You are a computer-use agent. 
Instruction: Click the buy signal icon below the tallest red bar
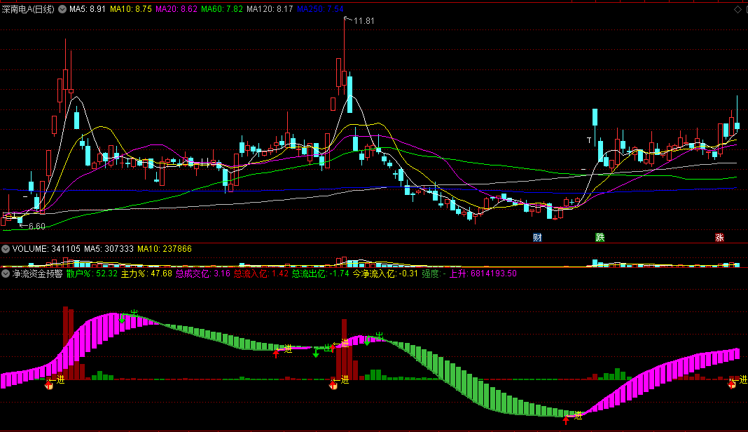(333, 385)
